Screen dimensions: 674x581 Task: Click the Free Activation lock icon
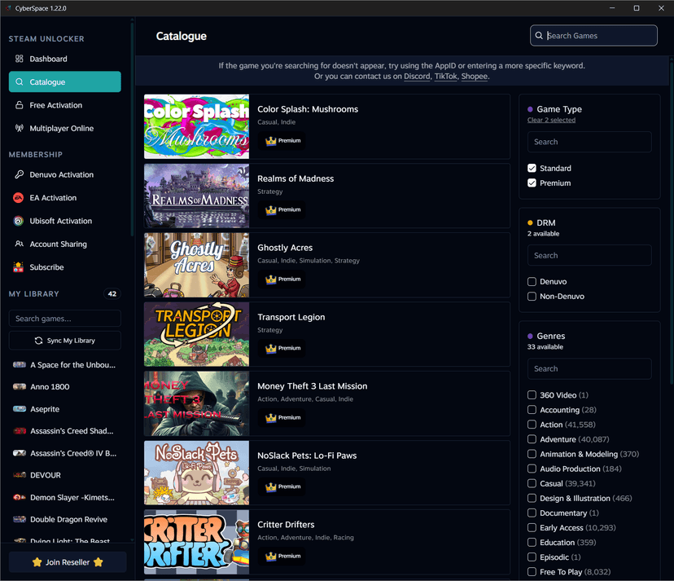point(20,105)
